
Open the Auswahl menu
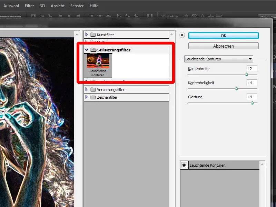[11, 6]
